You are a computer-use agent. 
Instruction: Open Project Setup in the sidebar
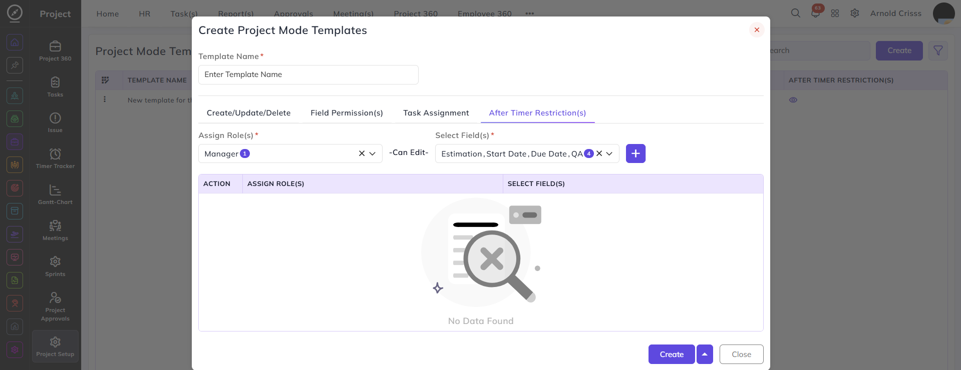click(x=55, y=346)
